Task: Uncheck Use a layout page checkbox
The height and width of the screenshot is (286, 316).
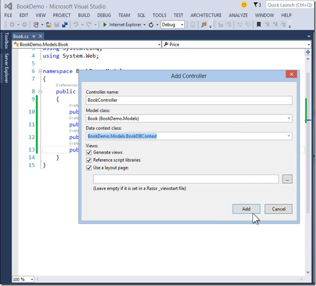Action: (x=89, y=168)
